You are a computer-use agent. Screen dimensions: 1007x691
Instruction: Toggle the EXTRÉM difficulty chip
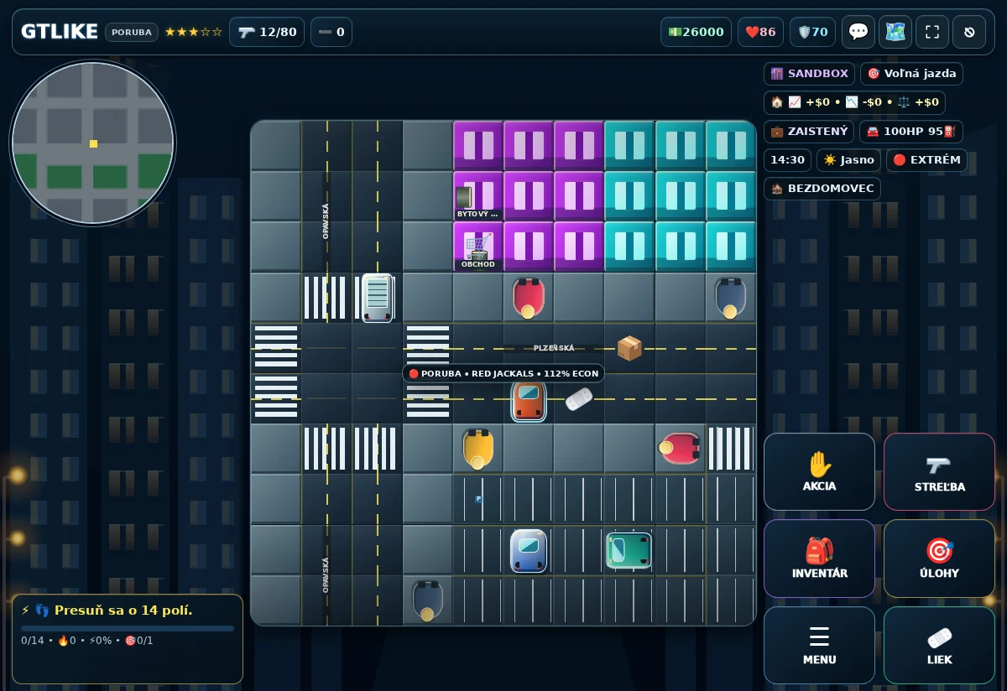tap(926, 160)
